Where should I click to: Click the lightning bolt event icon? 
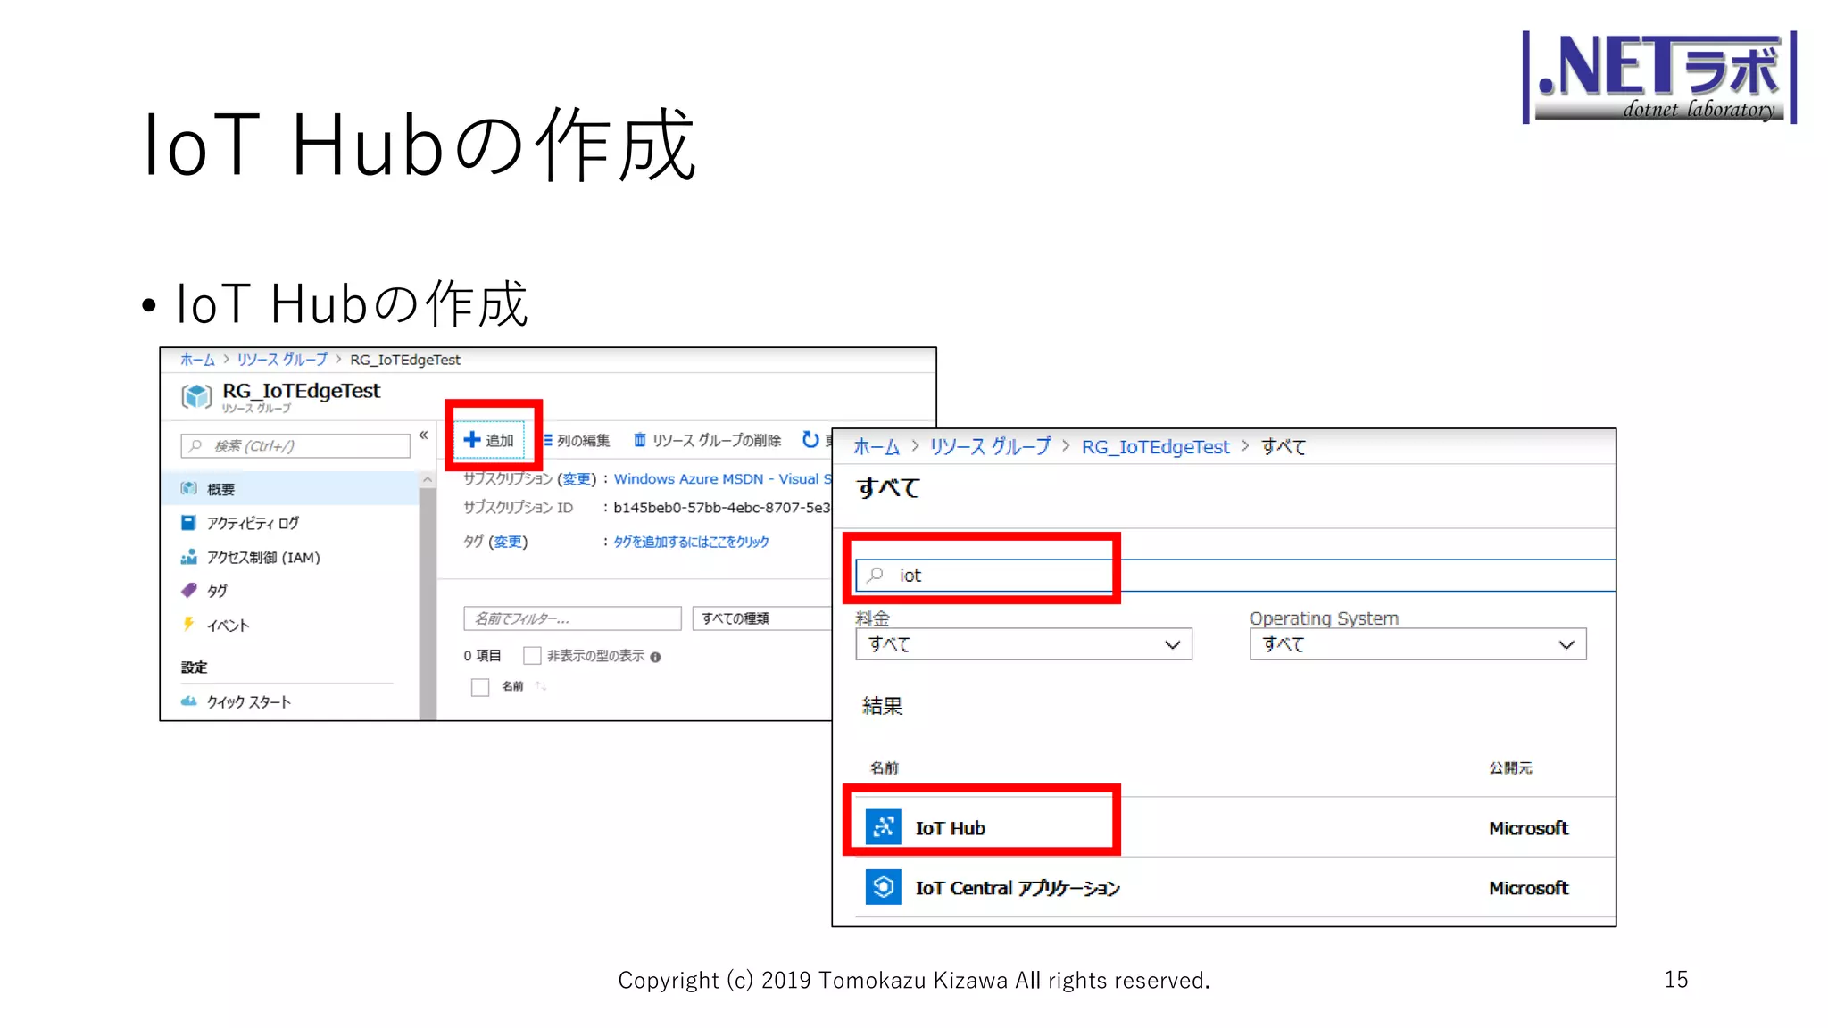(188, 624)
